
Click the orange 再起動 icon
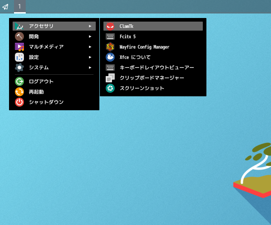(19, 92)
